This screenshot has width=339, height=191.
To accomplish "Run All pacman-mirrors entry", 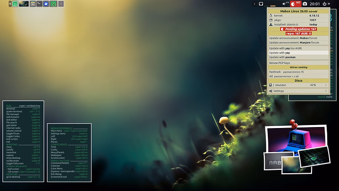I will pyautogui.click(x=298, y=76).
